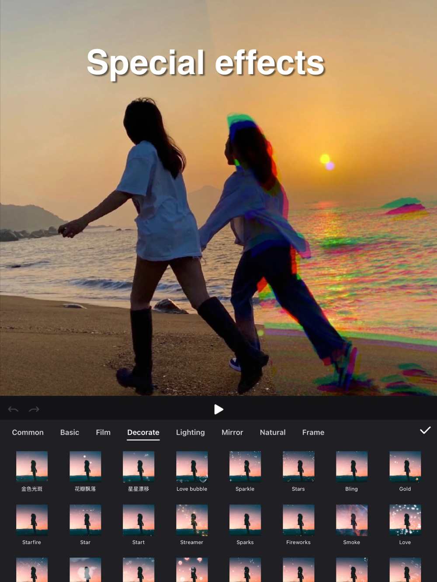Switch to the Common tab
Viewport: 437px width, 582px height.
click(28, 432)
